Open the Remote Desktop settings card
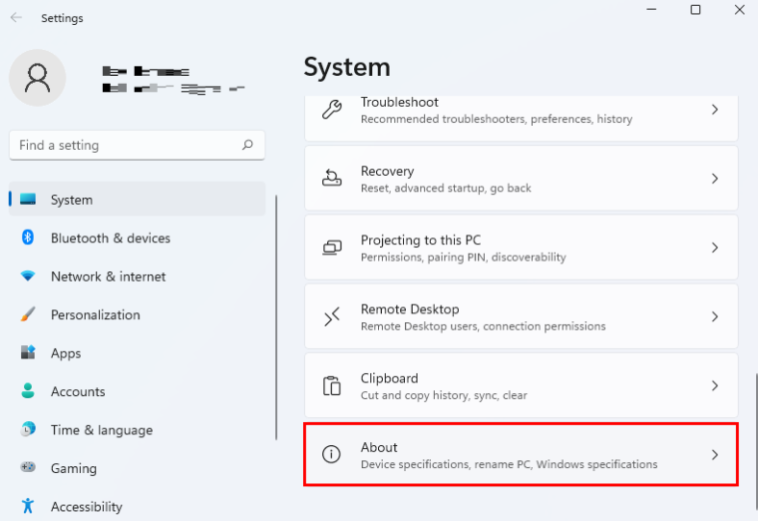758x521 pixels. click(521, 316)
